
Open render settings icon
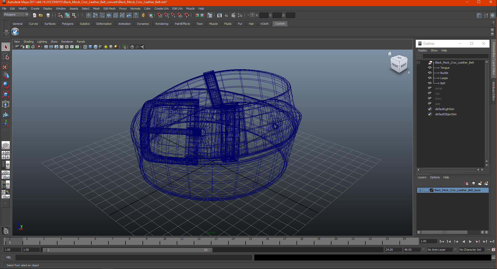coord(240,15)
